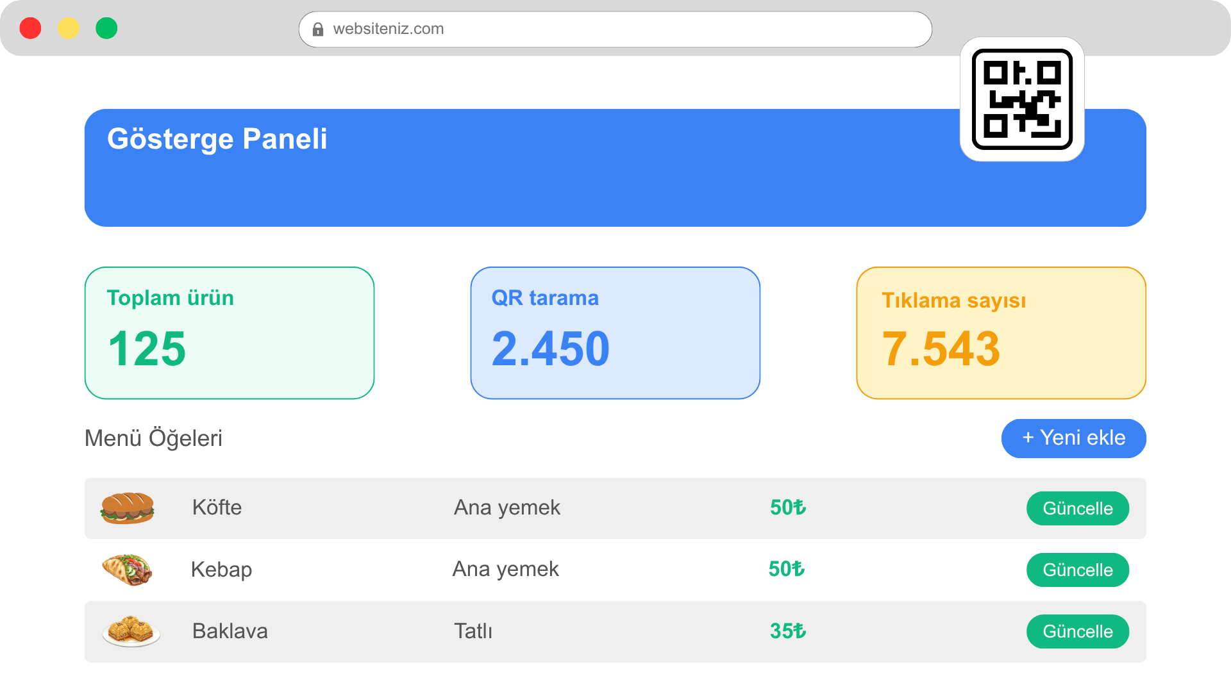Click the yellow traffic light button

click(69, 28)
